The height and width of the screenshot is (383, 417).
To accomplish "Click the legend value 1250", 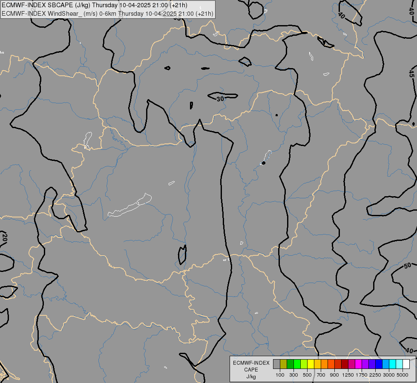I will (348, 375).
